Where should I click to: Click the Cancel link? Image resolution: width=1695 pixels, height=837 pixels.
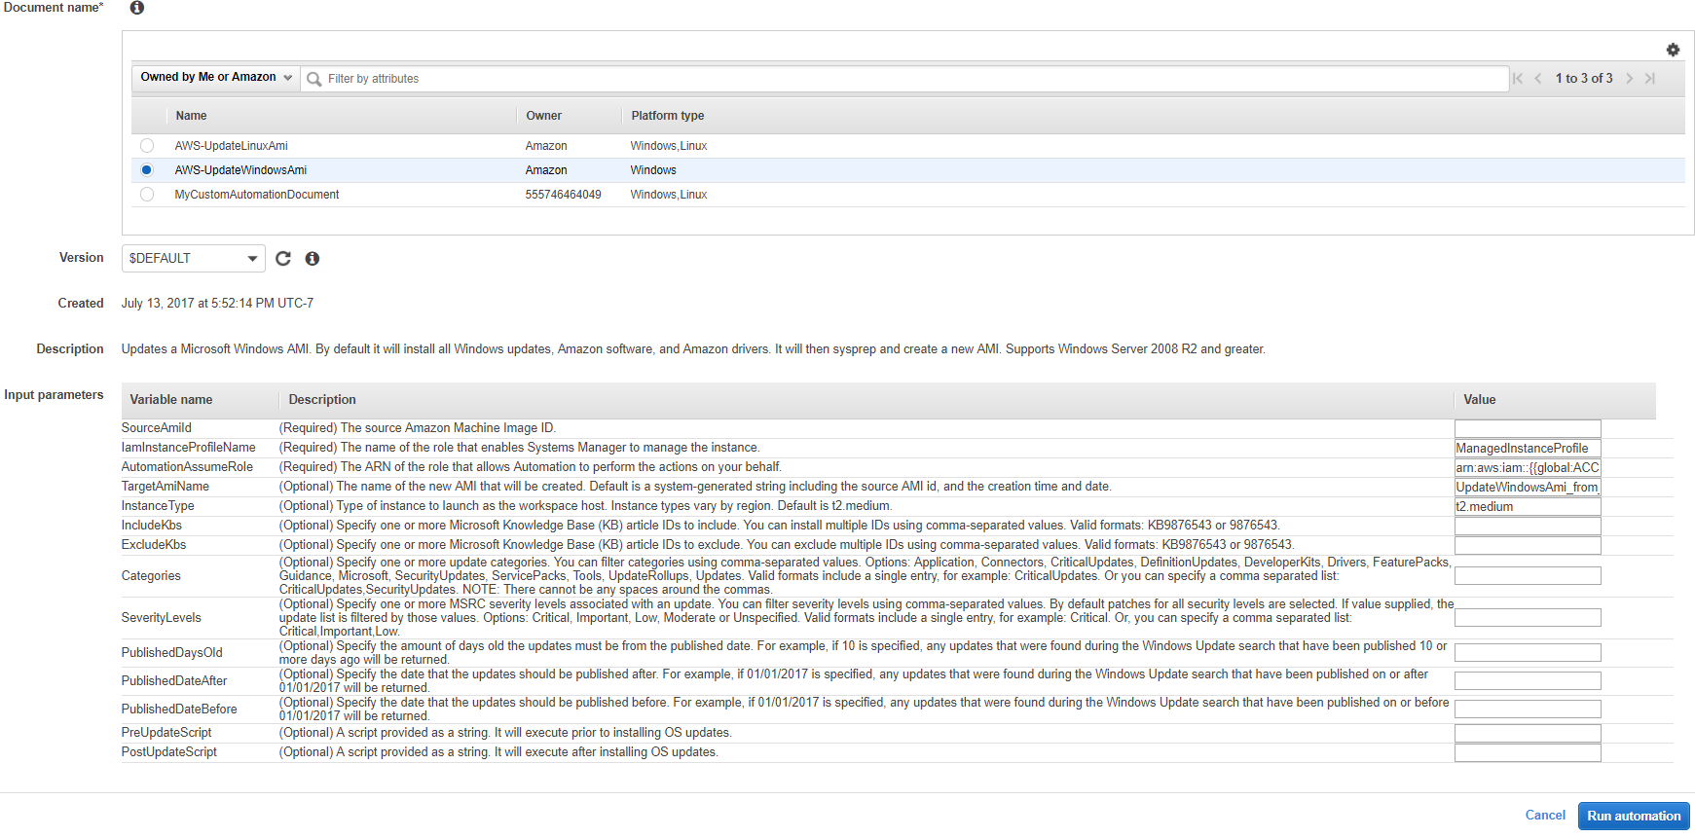pyautogui.click(x=1545, y=816)
